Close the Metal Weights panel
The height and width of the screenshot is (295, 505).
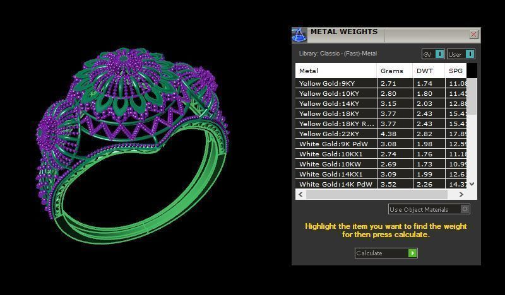click(473, 35)
